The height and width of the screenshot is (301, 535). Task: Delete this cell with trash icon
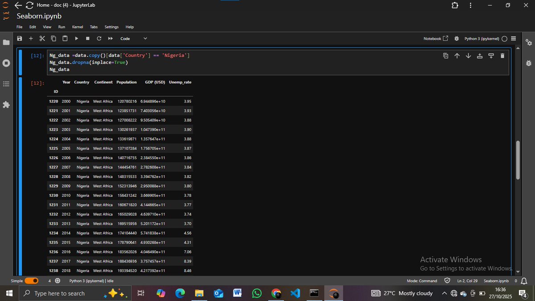coord(502,56)
